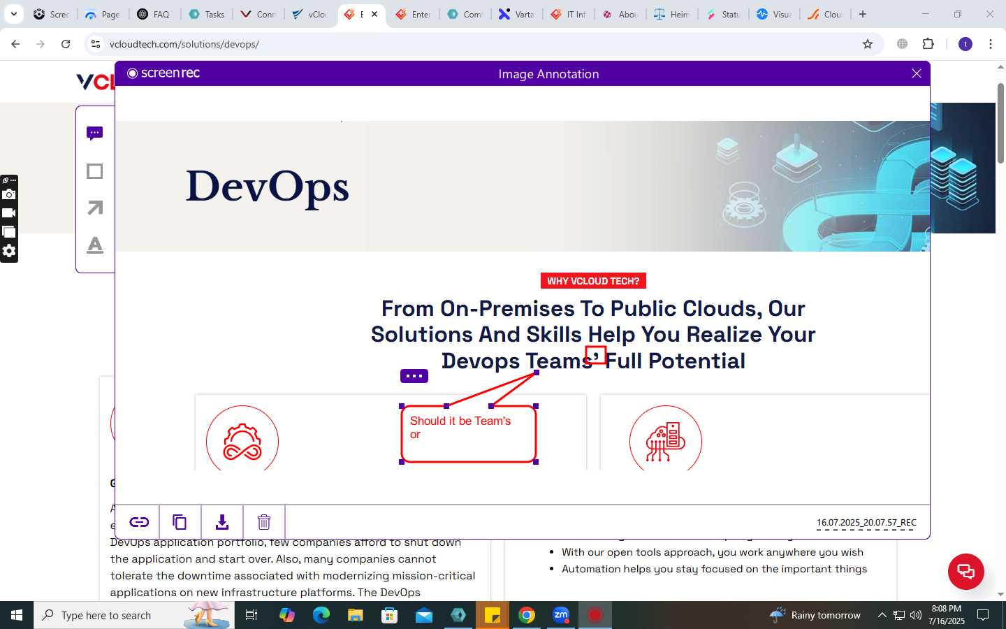Viewport: 1006px width, 629px height.
Task: Open ScreenRec settings gear
Action: [9, 251]
